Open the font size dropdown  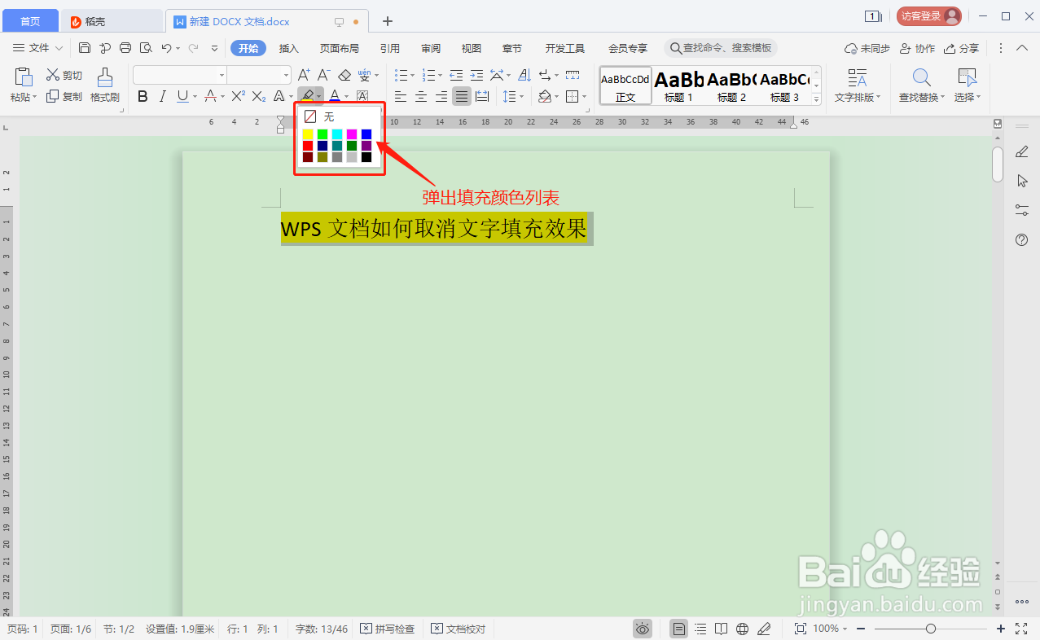[285, 75]
